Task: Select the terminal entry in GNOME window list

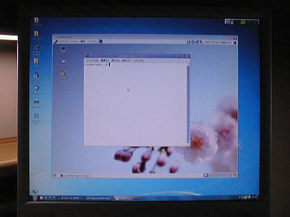Action: tap(75, 175)
